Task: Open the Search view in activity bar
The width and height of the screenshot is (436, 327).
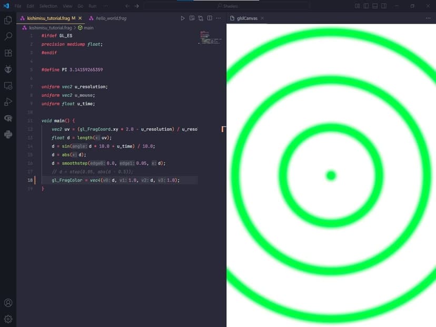Action: (8, 36)
